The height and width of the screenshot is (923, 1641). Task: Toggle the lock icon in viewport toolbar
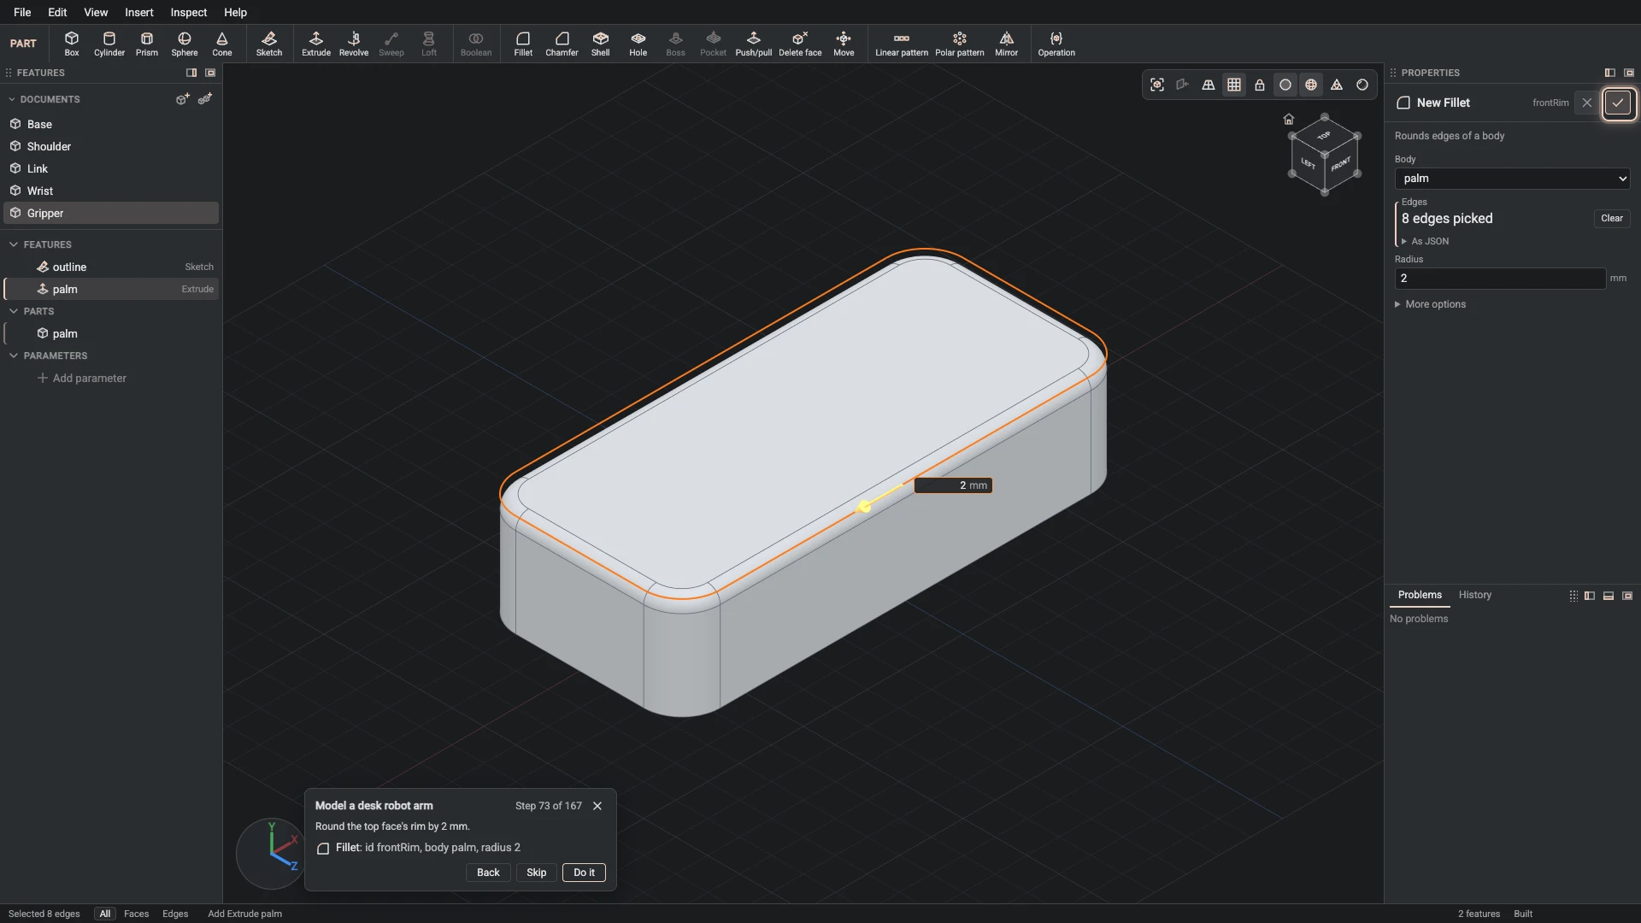pos(1260,85)
